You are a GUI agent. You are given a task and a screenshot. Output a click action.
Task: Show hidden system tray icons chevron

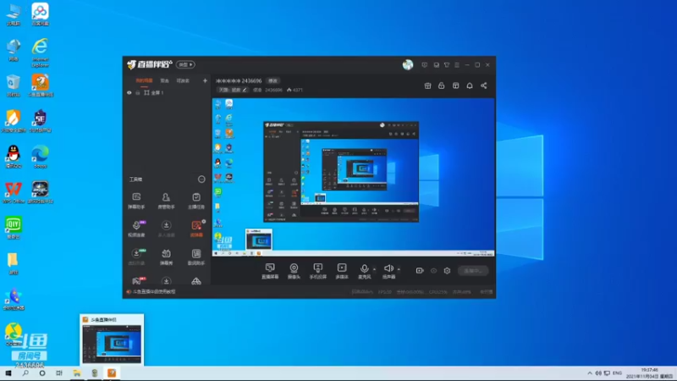590,373
